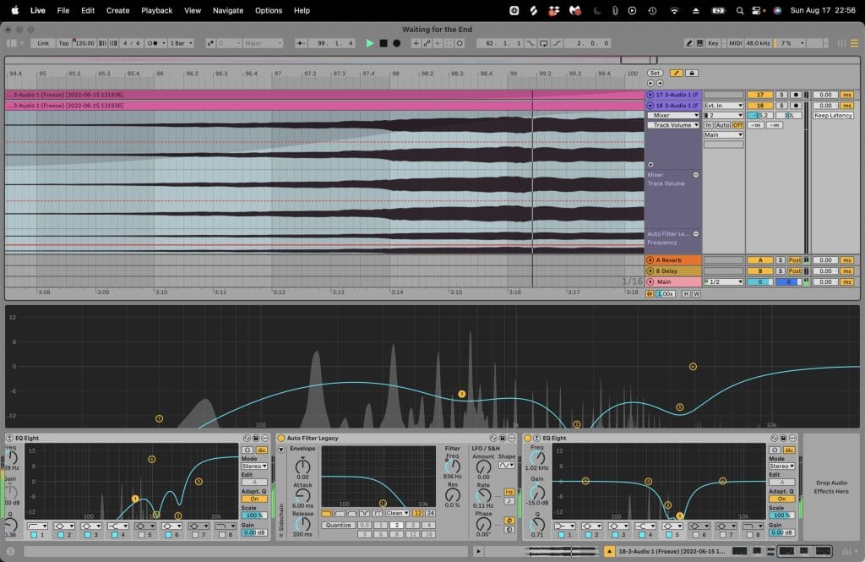Click the lock envelopes icon

point(692,73)
